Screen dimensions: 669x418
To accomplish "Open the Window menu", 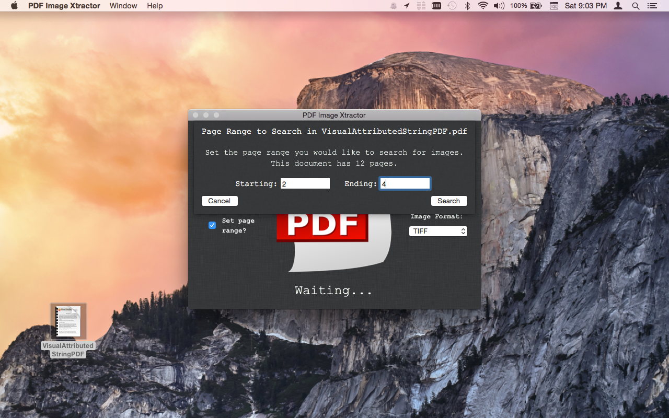I will 123,6.
